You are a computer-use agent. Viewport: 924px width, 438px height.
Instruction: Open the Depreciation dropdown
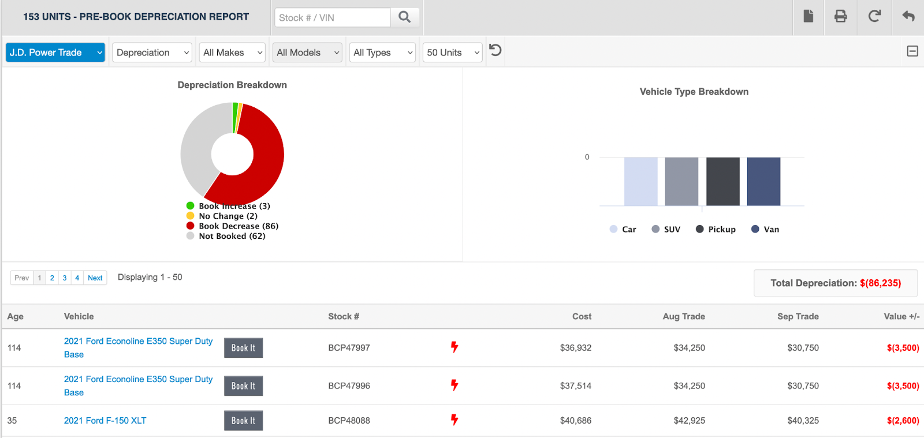click(152, 53)
